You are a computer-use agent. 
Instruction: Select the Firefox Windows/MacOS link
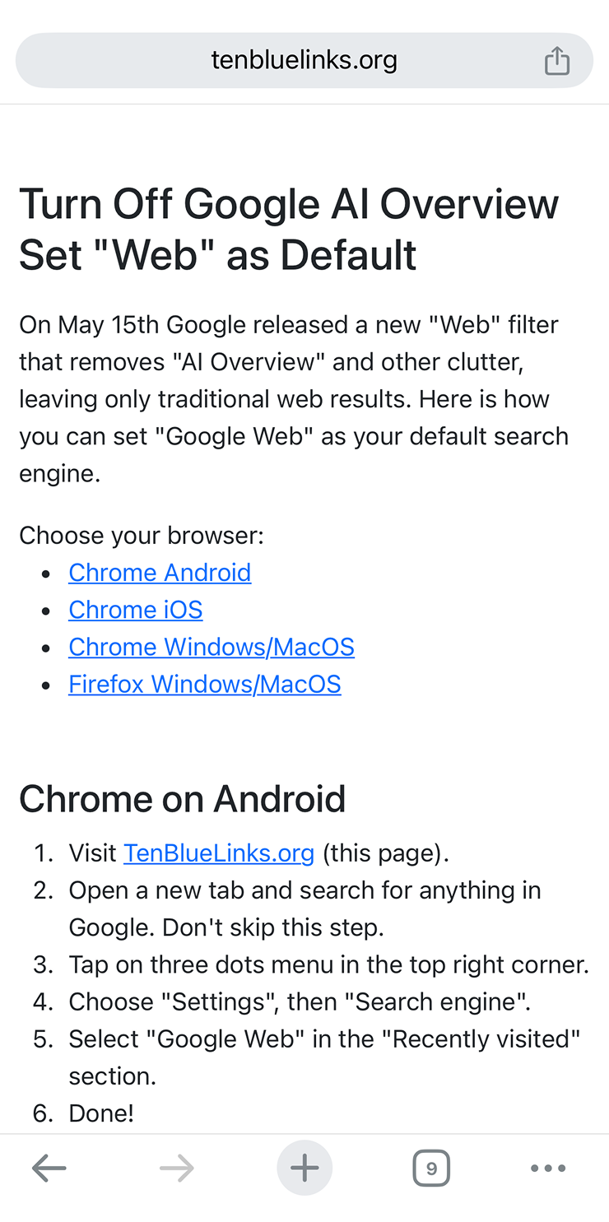(x=205, y=684)
